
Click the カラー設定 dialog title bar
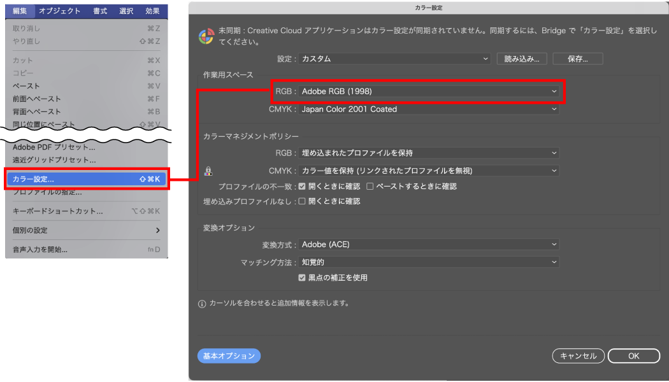click(428, 8)
